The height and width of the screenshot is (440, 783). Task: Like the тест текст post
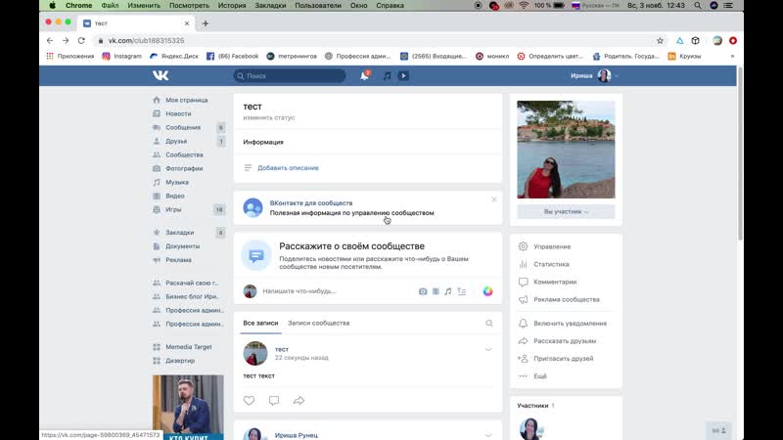249,400
